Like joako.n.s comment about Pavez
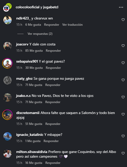Image resolution: width=127 pixels, height=167 pixels. coord(123,97)
